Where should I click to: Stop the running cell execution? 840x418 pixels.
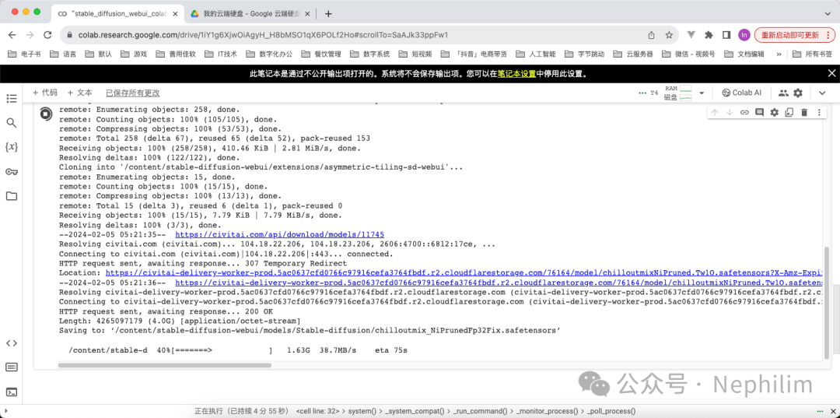click(46, 114)
